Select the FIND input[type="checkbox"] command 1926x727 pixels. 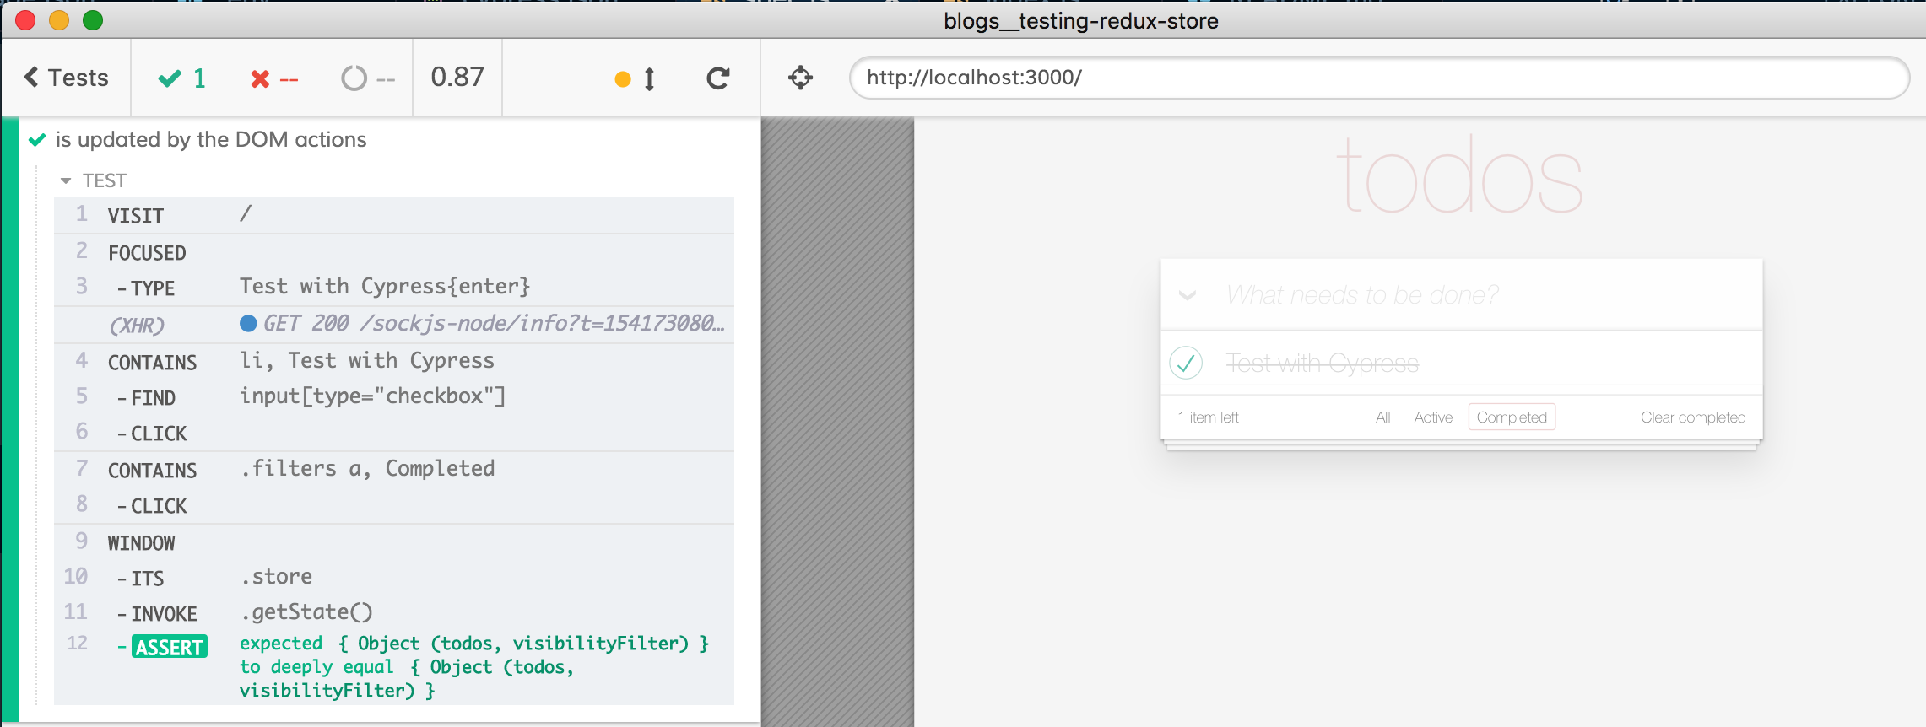click(x=394, y=397)
